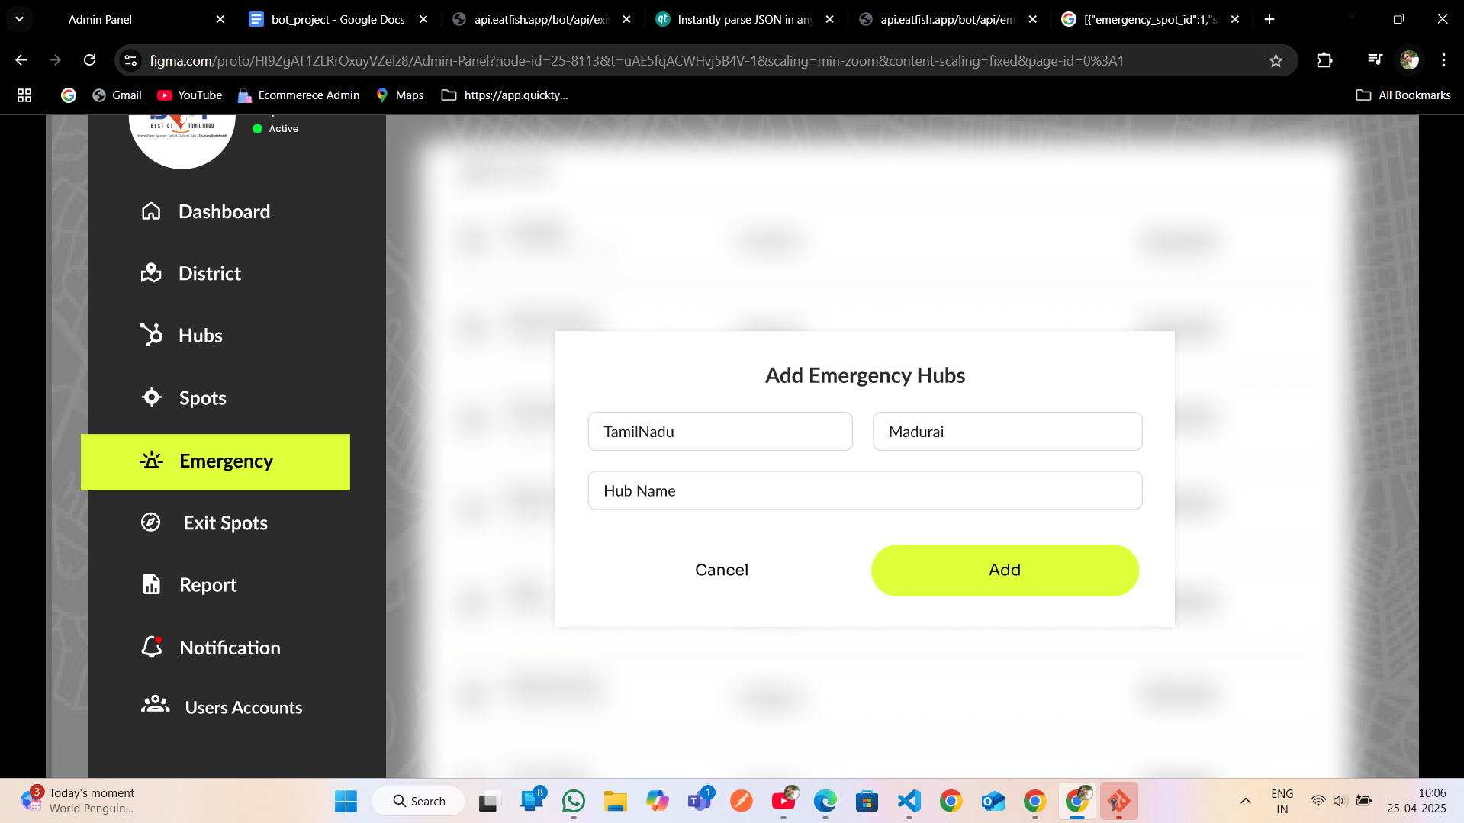Open Ecommerece Admin bookmark
1464x823 pixels.
pyautogui.click(x=298, y=95)
